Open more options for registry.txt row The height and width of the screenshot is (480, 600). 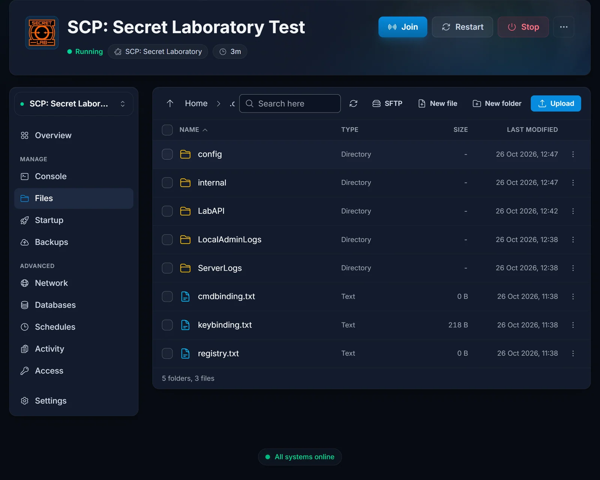click(x=573, y=353)
